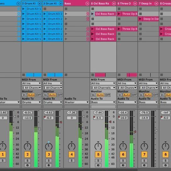
Task: Set track 5 monitor to In
Action: pos(93,95)
